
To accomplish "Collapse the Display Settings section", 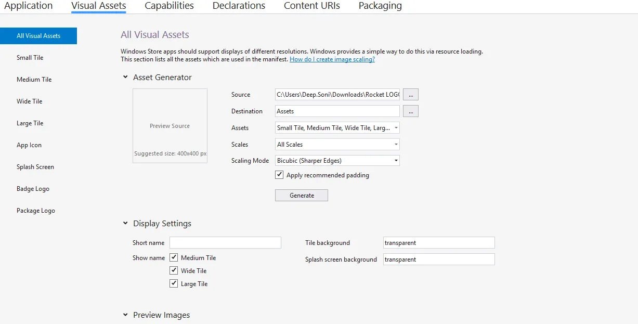I will pos(125,224).
